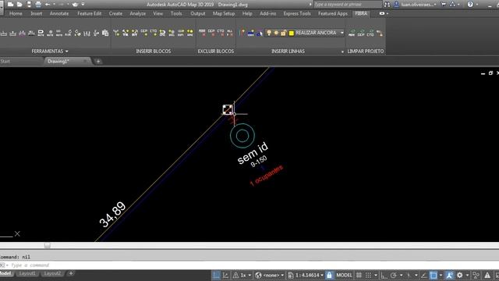Click the delete ALL blocks icon
Screen dimensions: 499x281
click(x=230, y=33)
